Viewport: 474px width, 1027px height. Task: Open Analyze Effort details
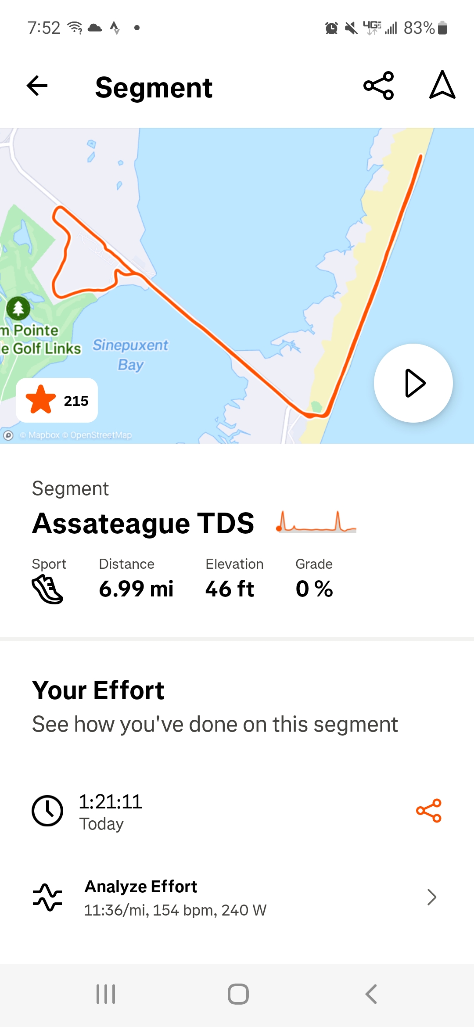[176, 898]
